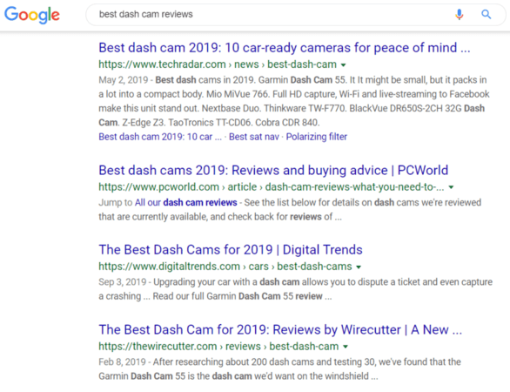Start voice search with microphone icon

(x=459, y=14)
